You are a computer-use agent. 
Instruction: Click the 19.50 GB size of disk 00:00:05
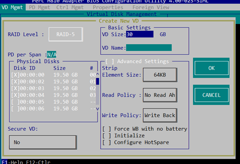tap(66, 102)
